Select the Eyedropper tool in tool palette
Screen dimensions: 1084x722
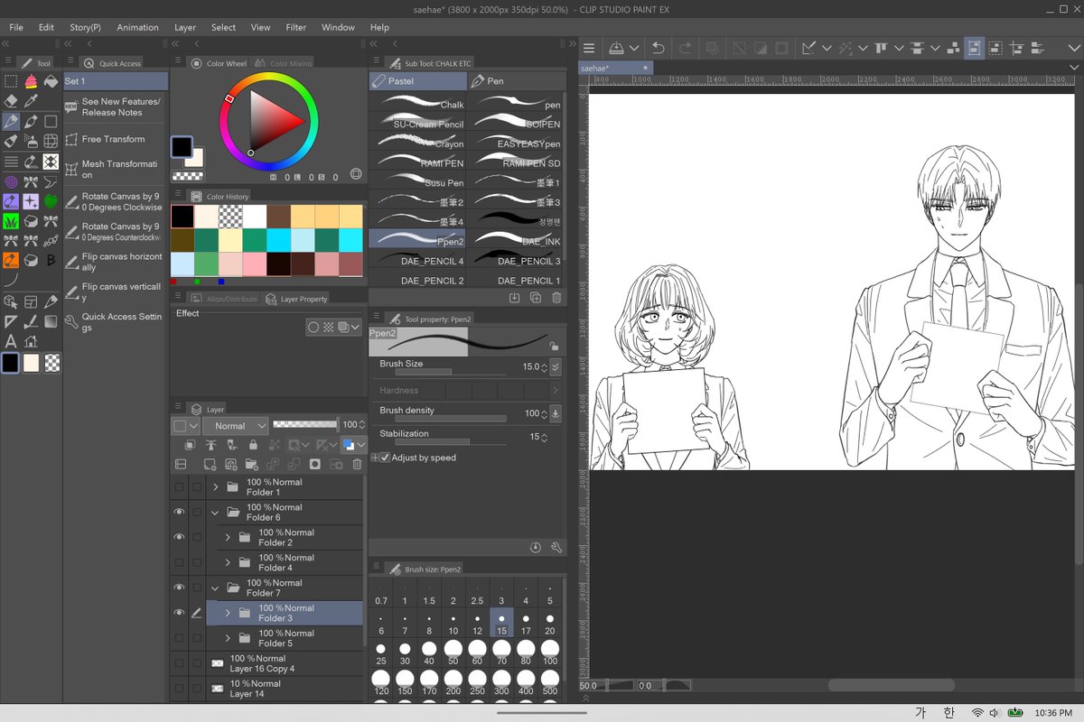pyautogui.click(x=31, y=101)
